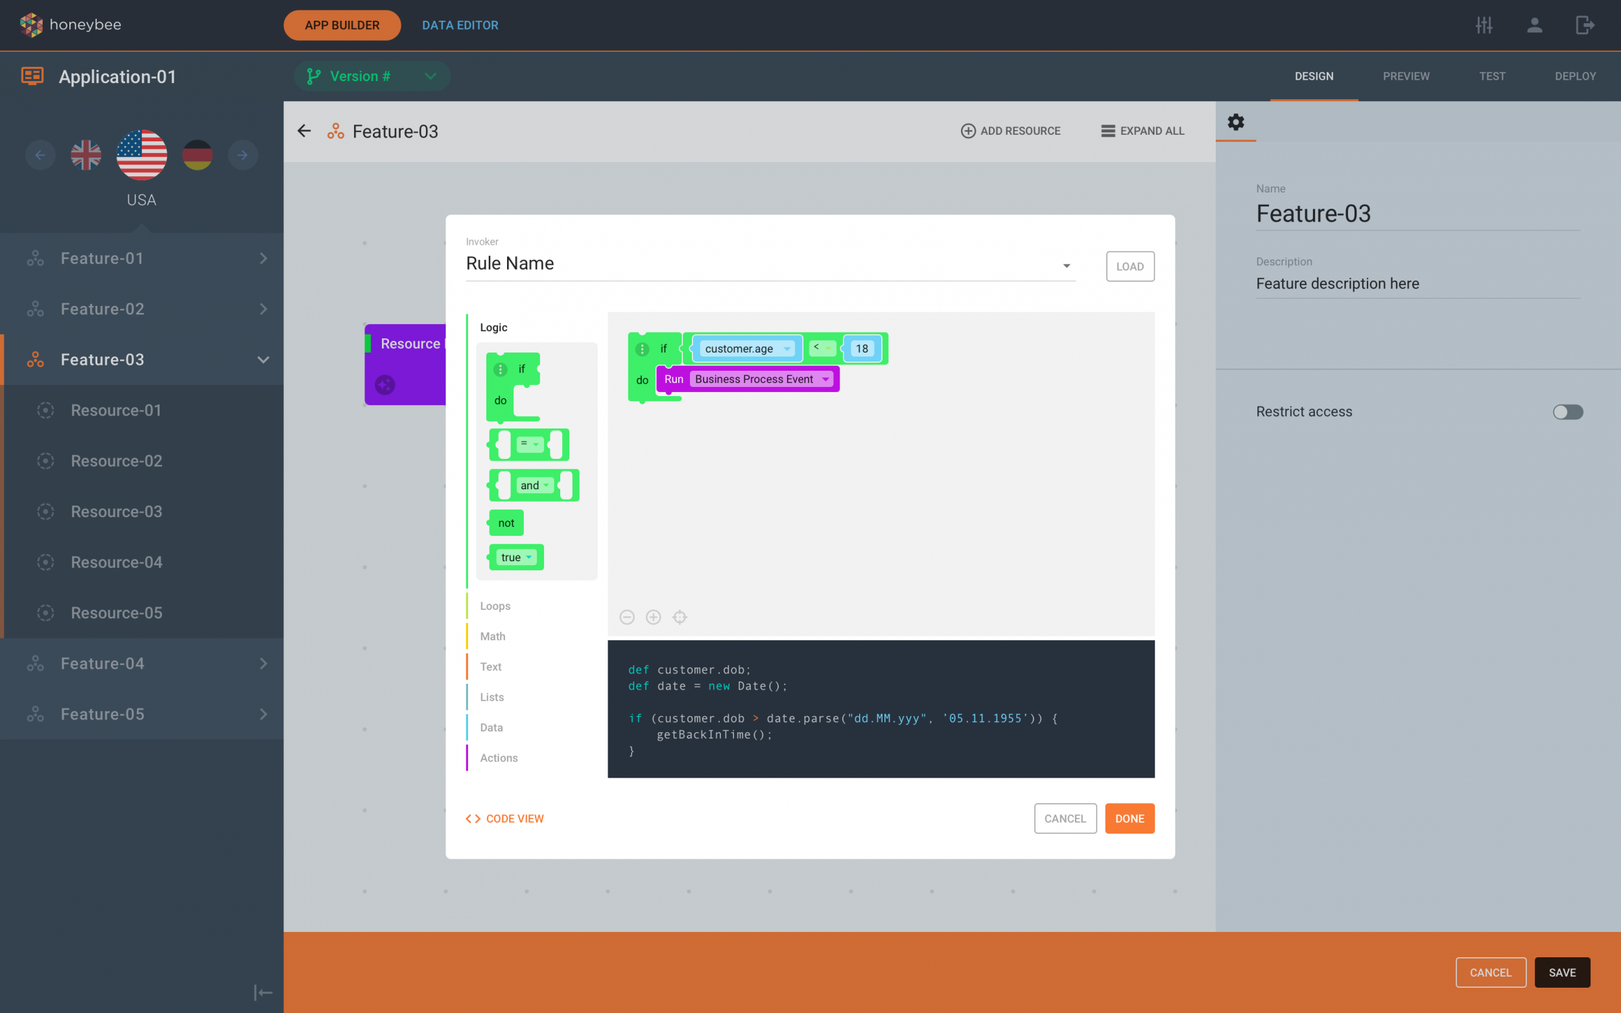
Task: Open the PREVIEW tab
Action: coord(1405,76)
